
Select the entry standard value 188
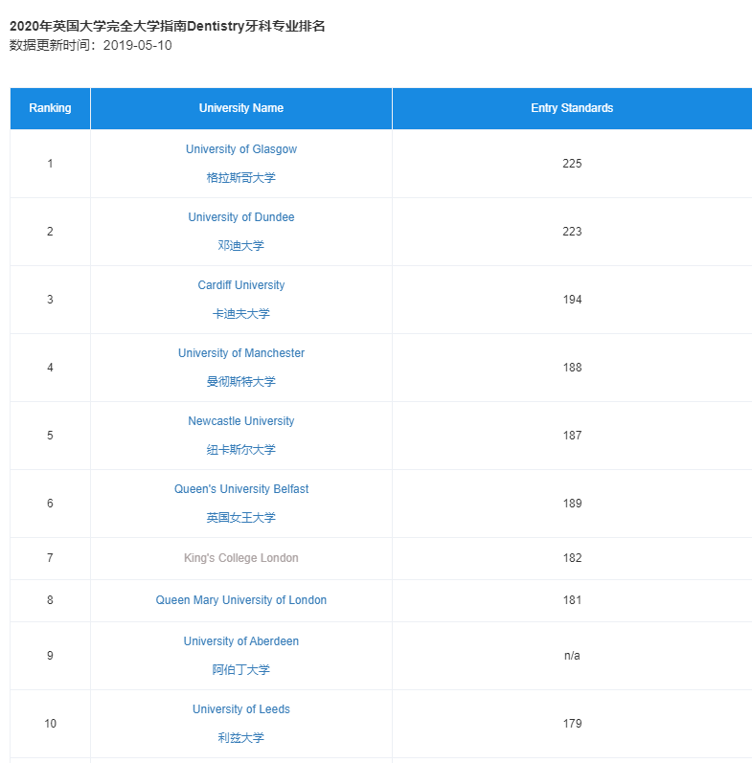[x=572, y=368]
